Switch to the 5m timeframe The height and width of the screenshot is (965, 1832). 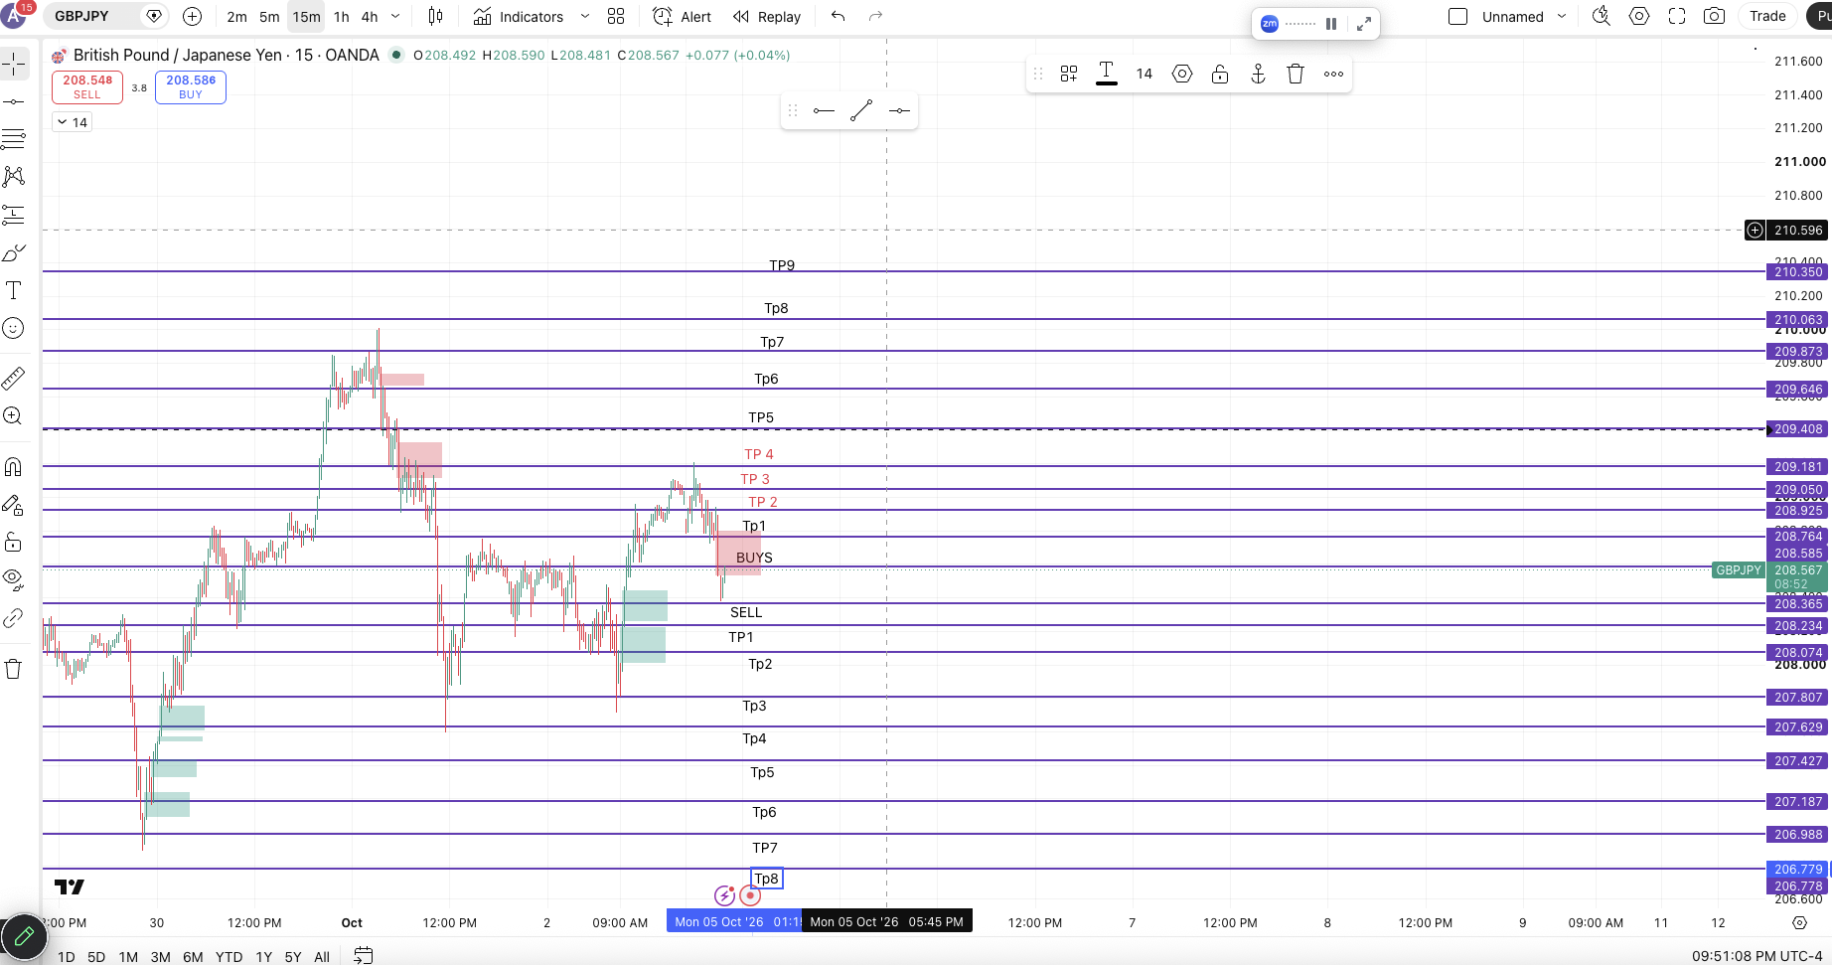tap(269, 16)
